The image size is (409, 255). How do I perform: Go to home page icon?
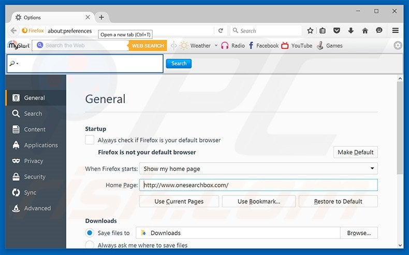pyautogui.click(x=365, y=31)
